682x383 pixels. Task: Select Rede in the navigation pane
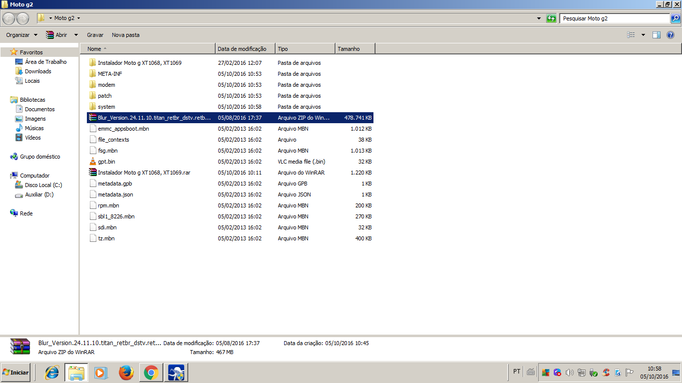pos(26,213)
